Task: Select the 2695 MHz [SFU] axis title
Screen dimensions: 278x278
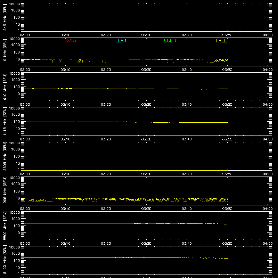Action: tap(5, 156)
